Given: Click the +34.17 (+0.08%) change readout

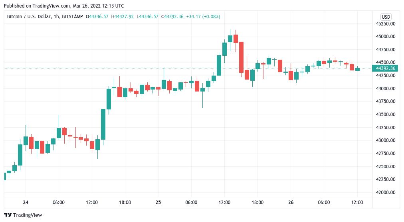Looking at the screenshot, I should point(204,17).
